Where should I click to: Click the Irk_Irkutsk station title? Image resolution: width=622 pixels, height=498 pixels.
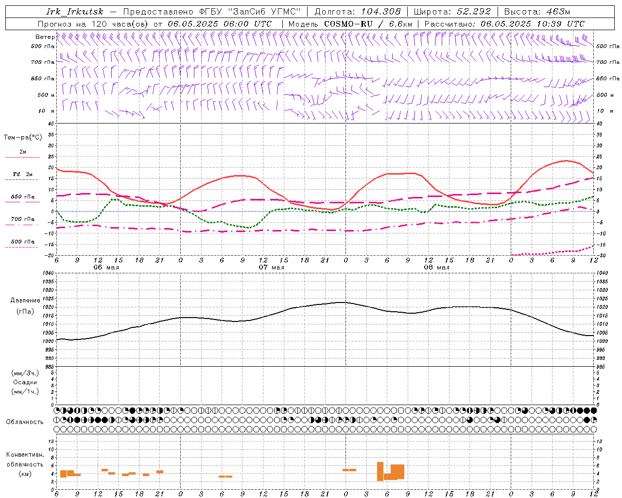pos(74,12)
